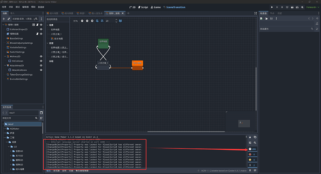Collapse the GD folder in the file system
Screen dimensions: 321x174
coord(9,147)
